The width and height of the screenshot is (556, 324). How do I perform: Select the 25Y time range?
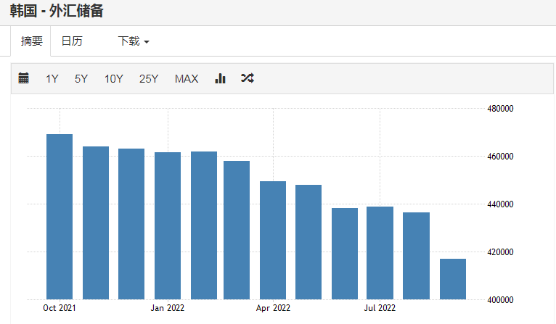pos(149,78)
